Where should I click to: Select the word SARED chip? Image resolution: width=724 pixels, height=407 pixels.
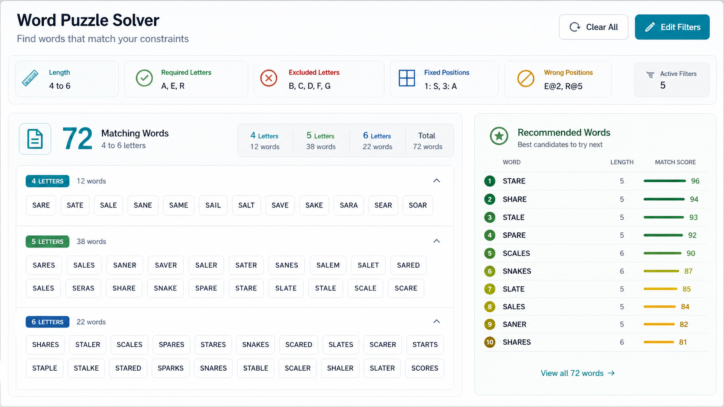pyautogui.click(x=408, y=265)
